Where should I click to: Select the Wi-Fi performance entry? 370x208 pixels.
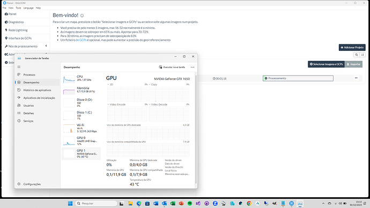[82, 128]
